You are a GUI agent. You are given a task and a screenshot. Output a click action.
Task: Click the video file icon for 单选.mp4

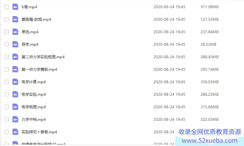point(15,32)
